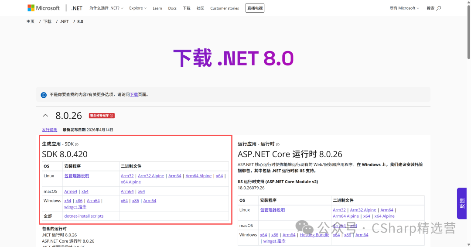Download SDK Windows x86 installer
This screenshot has width=471, height=247.
(x=79, y=201)
